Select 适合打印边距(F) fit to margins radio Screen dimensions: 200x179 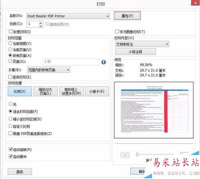[10, 111]
